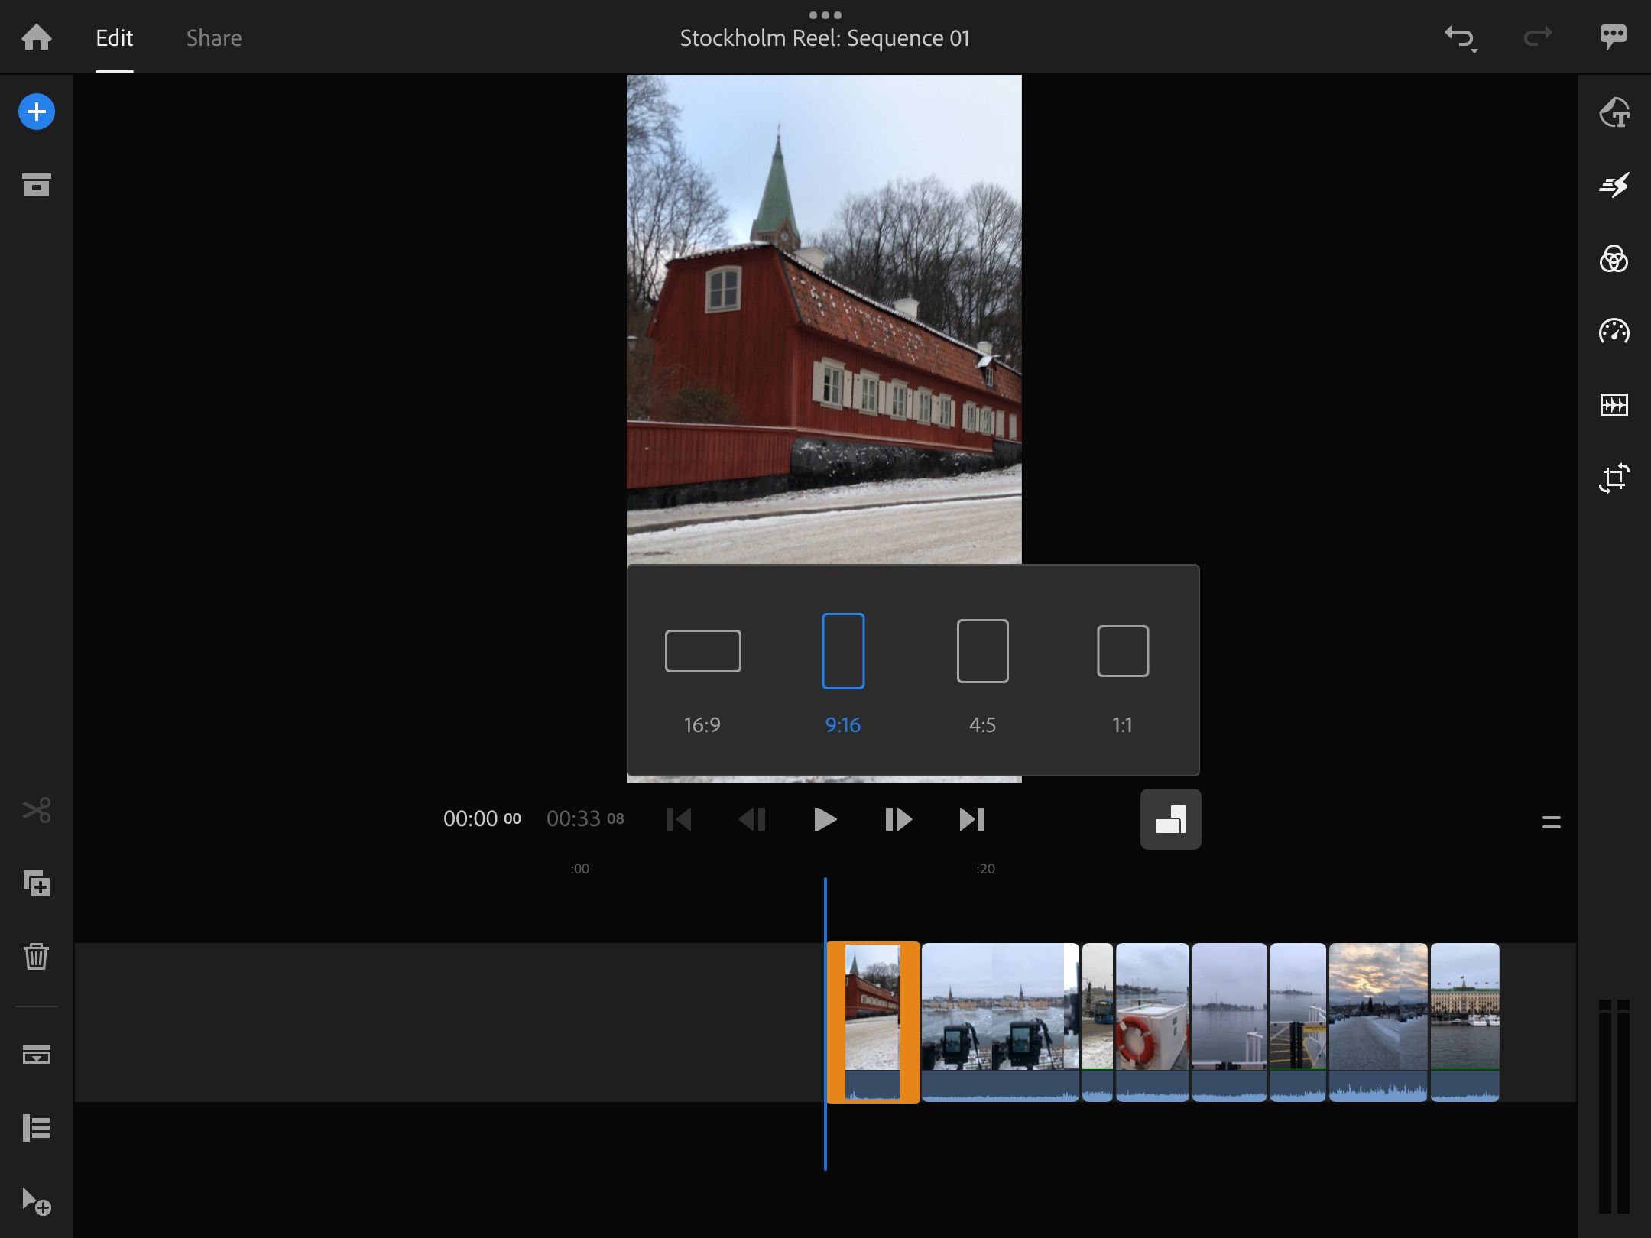Select the Edit tab
The height and width of the screenshot is (1238, 1651).
(x=115, y=38)
